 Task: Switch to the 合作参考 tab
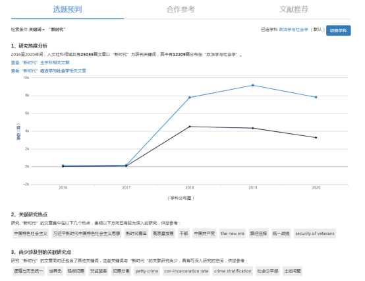(x=181, y=9)
